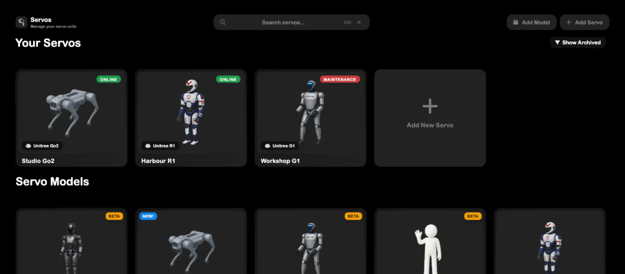Toggle the Show Archived filter

click(578, 43)
